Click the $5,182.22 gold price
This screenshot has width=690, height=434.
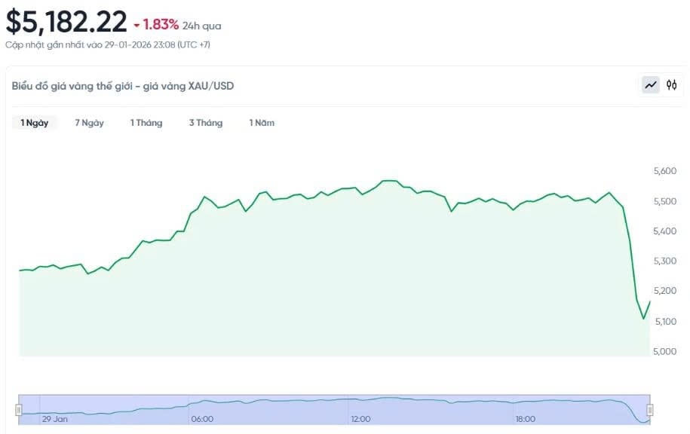coord(66,22)
